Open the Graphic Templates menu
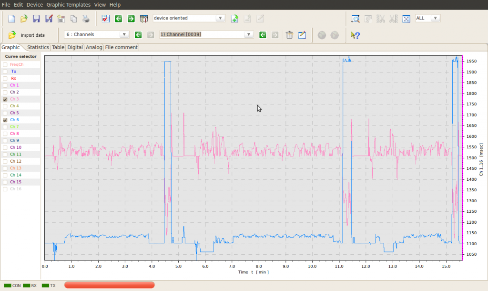 pyautogui.click(x=68, y=4)
